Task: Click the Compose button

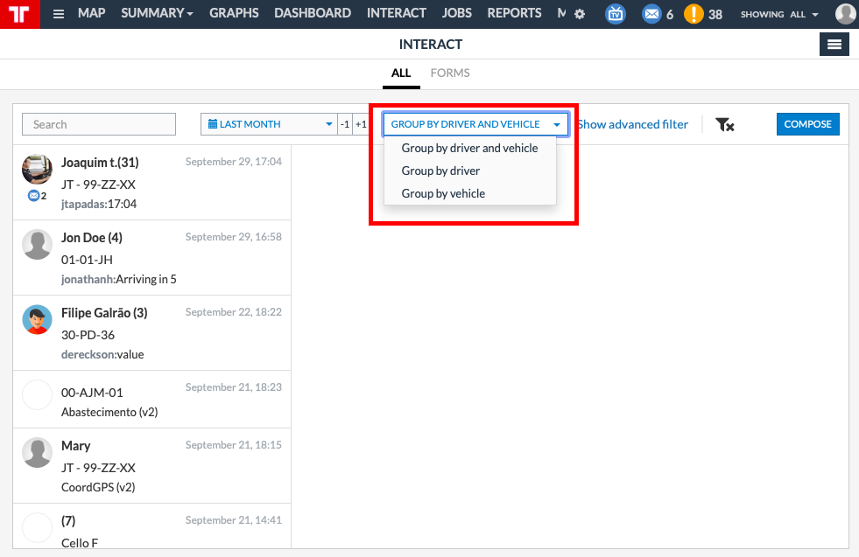Action: [807, 124]
